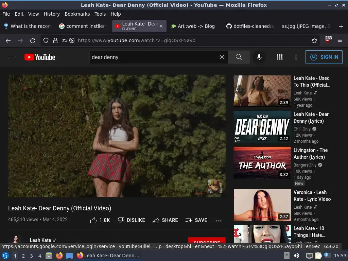
Task: Switch to 'comment instller' Google tab
Action: pyautogui.click(x=83, y=26)
